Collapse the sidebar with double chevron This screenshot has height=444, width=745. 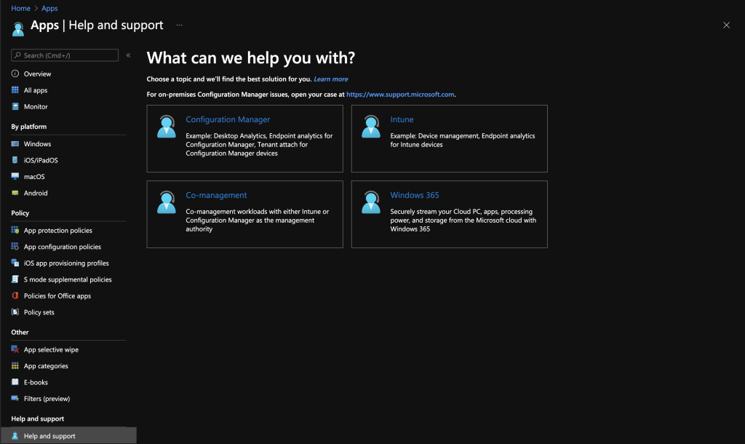pos(129,55)
